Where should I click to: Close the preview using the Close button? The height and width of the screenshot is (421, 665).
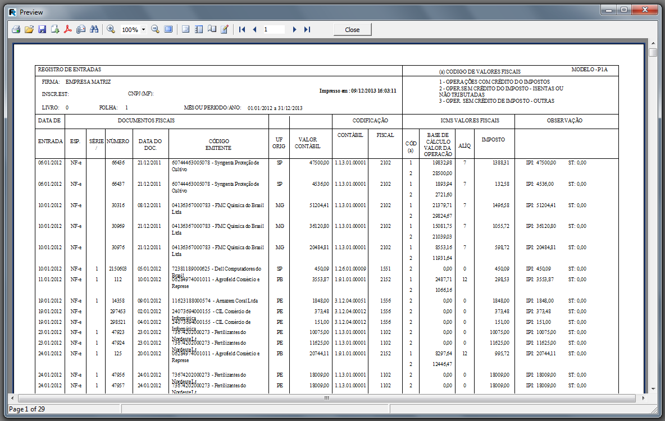click(x=352, y=29)
